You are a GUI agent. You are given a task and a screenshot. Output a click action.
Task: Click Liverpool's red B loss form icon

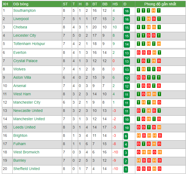(x=154, y=19)
